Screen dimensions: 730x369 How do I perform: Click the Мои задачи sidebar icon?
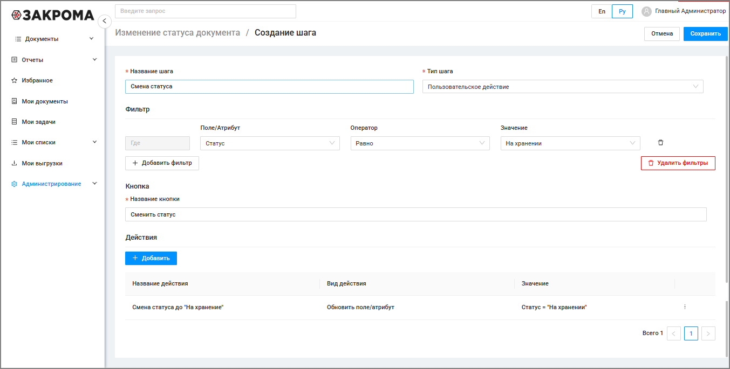15,122
